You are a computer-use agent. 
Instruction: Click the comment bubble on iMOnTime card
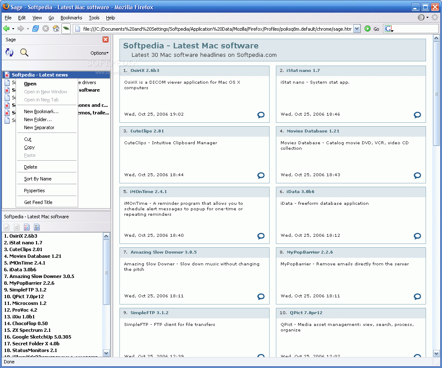tap(261, 236)
